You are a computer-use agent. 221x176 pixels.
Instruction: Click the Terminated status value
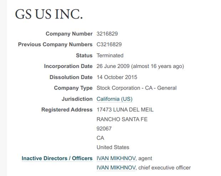click(110, 55)
